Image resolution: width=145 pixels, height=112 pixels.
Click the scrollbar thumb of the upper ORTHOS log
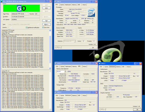click(x=50, y=49)
